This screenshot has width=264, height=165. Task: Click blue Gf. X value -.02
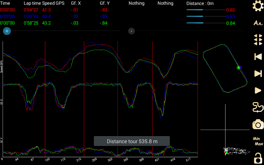75,16
